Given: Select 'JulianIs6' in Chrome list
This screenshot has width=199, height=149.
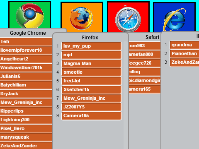Looking at the screenshot, I should (x=26, y=77).
